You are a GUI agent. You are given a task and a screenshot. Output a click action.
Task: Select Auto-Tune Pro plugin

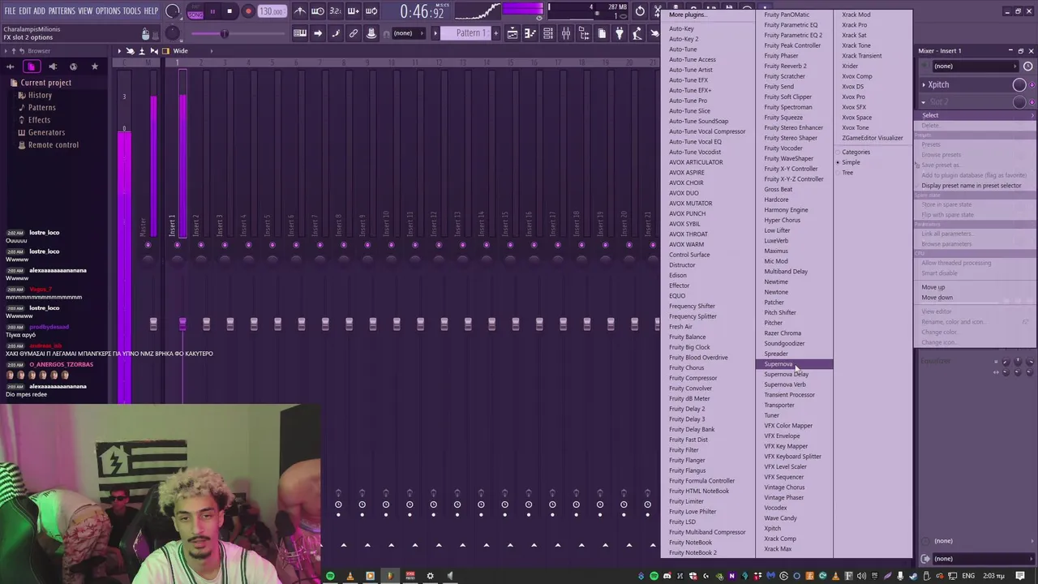(x=688, y=101)
